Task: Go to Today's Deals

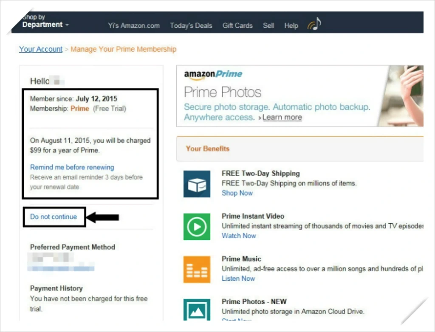Action: pyautogui.click(x=191, y=25)
